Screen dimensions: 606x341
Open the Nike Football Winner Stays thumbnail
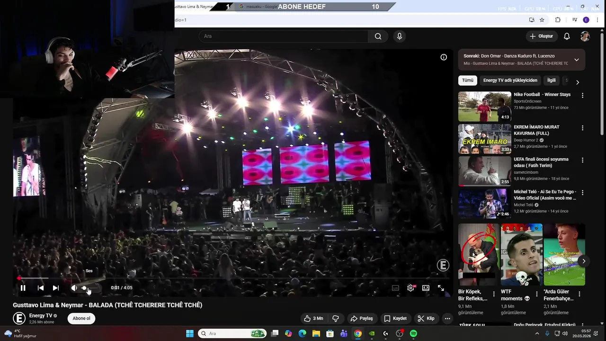(485, 107)
